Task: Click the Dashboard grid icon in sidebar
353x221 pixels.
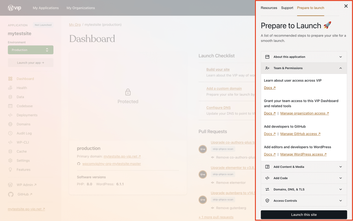Action: (x=10, y=79)
